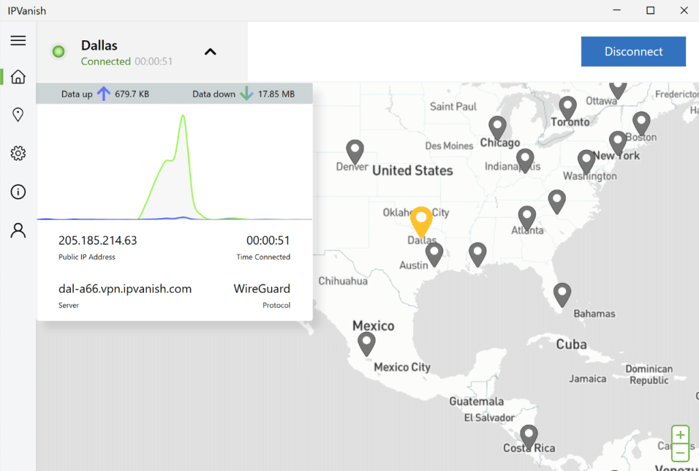
Task: Select the Gulf Coast pin east of Austin
Action: pos(477,255)
